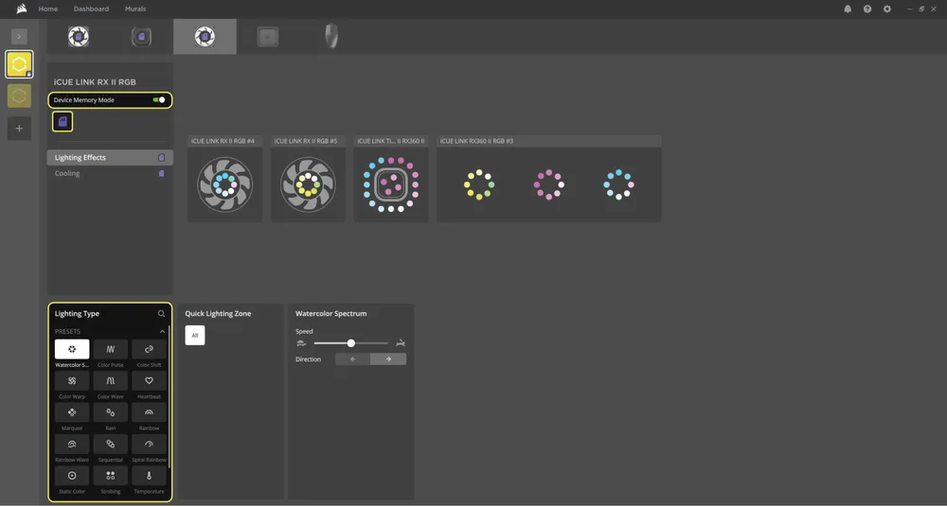This screenshot has height=506, width=947.
Task: Select the second cooler device icon
Action: [141, 36]
